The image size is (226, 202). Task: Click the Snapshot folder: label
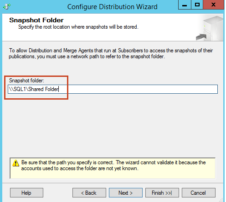[x=26, y=81]
